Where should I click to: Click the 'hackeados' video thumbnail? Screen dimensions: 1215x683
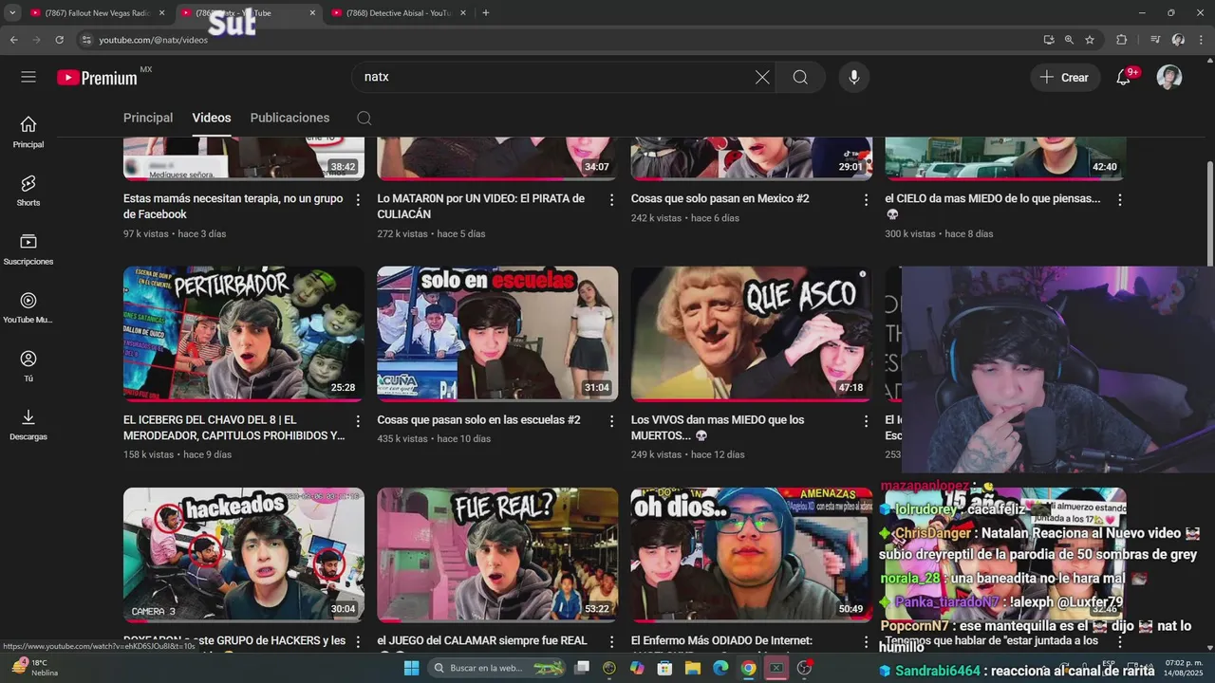(x=244, y=555)
